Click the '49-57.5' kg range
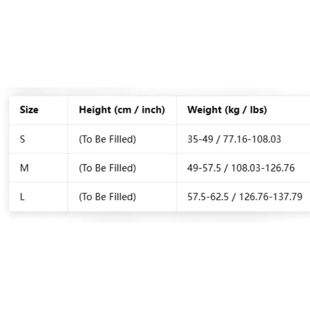Image resolution: width=310 pixels, height=310 pixels. coord(204,168)
